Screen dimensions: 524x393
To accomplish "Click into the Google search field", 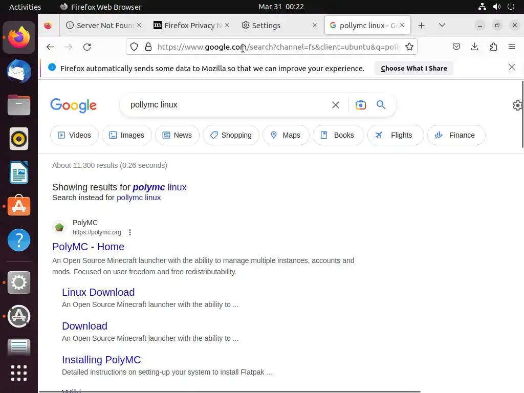I will point(227,105).
